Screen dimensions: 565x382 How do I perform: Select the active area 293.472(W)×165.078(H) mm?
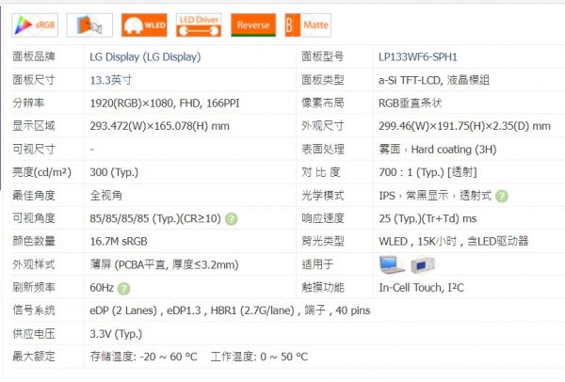[x=160, y=126]
